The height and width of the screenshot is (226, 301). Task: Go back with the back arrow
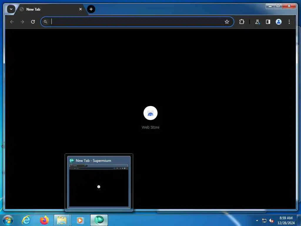pyautogui.click(x=12, y=22)
